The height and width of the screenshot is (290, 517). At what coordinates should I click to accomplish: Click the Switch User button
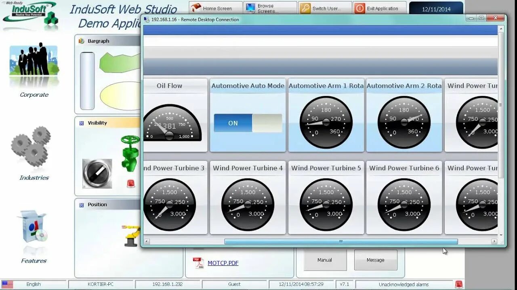(325, 8)
